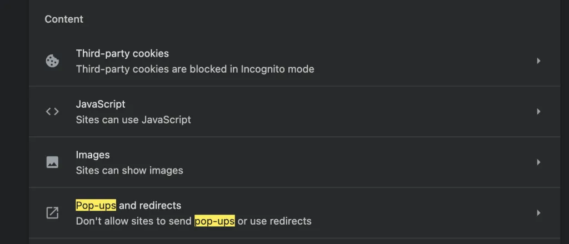This screenshot has width=569, height=244.
Task: Click the Images picture icon
Action: point(52,162)
